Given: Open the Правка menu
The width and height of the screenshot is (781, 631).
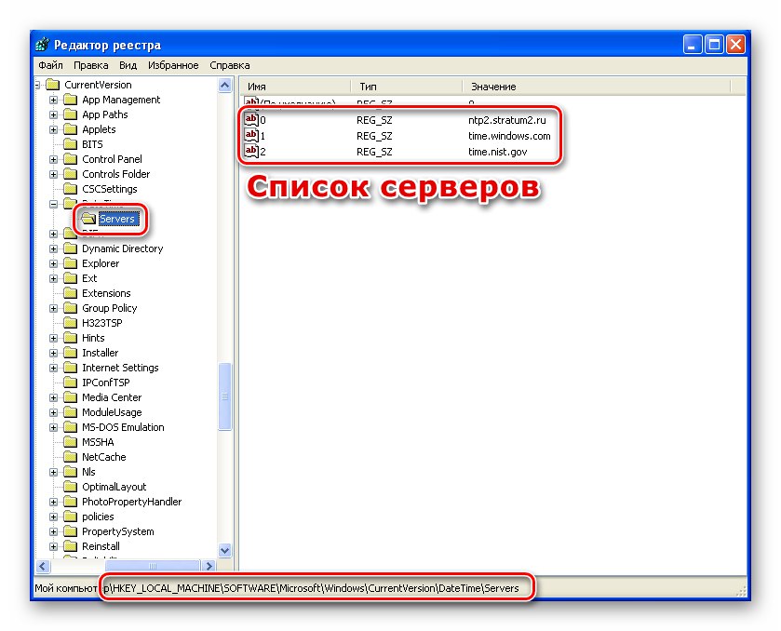Looking at the screenshot, I should pos(90,65).
